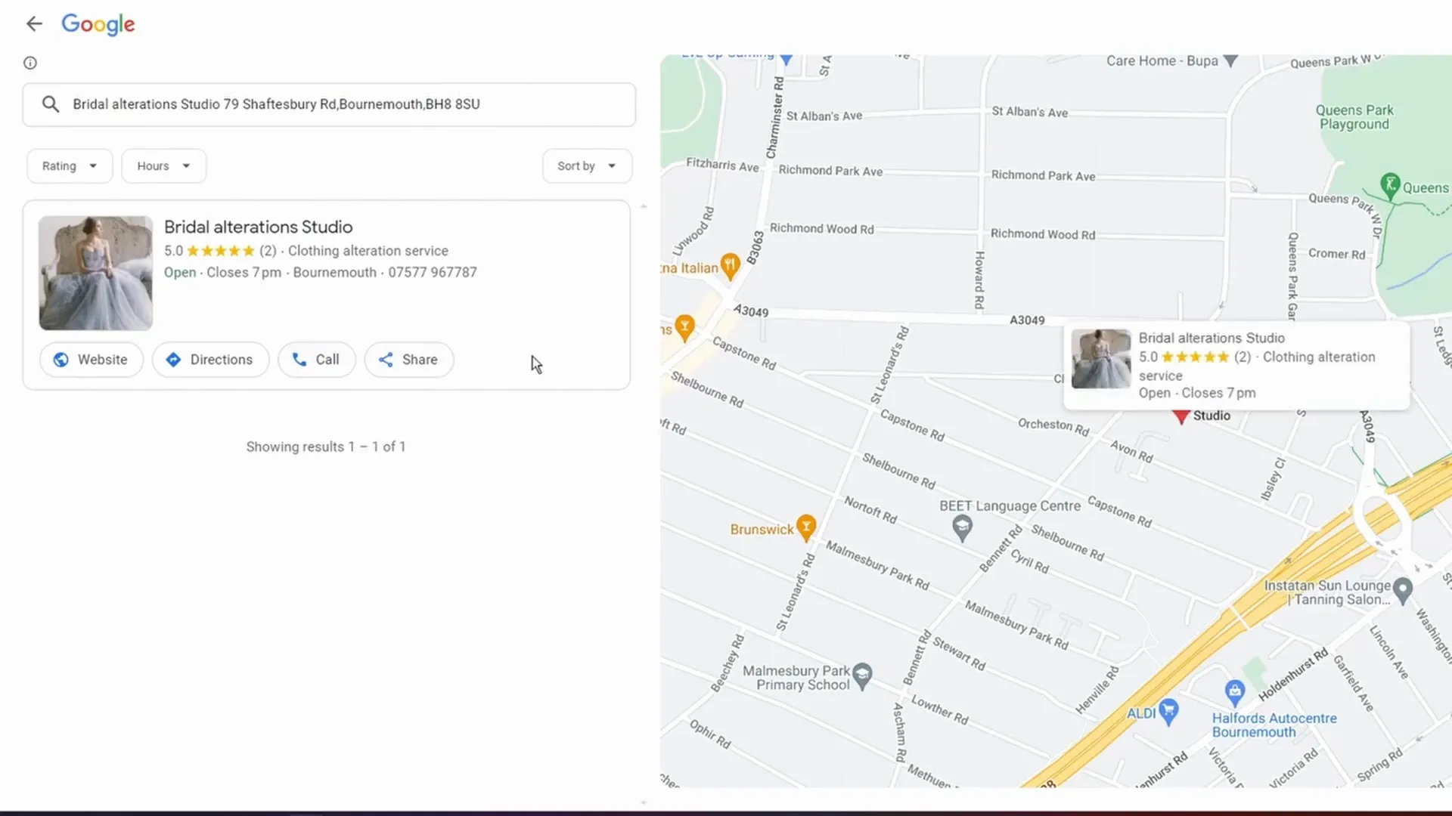Call the Bridal alterations Studio
The image size is (1452, 816).
coord(316,360)
